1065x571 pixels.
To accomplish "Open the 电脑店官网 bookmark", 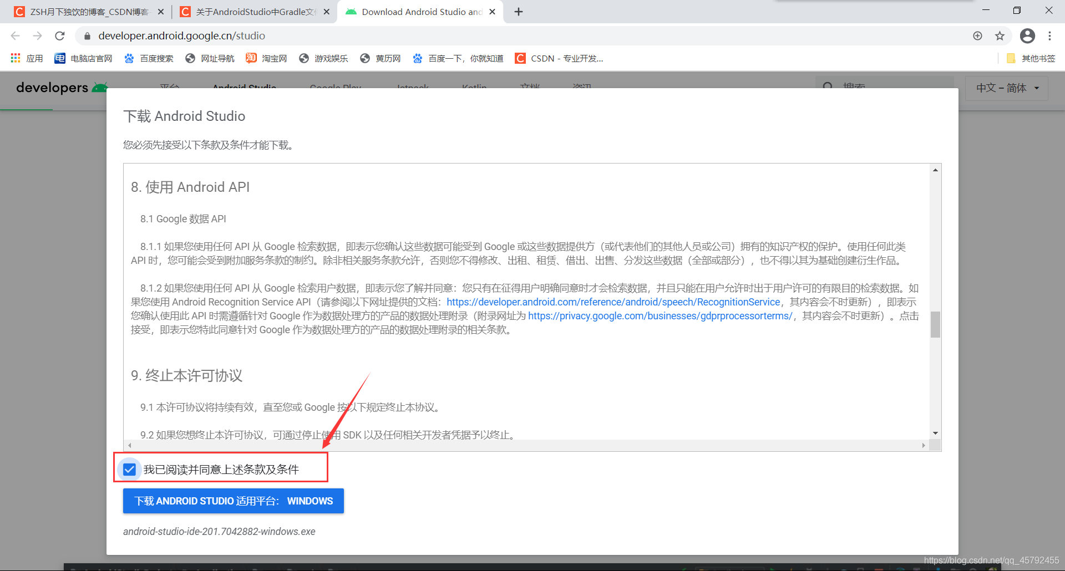I will pyautogui.click(x=84, y=58).
